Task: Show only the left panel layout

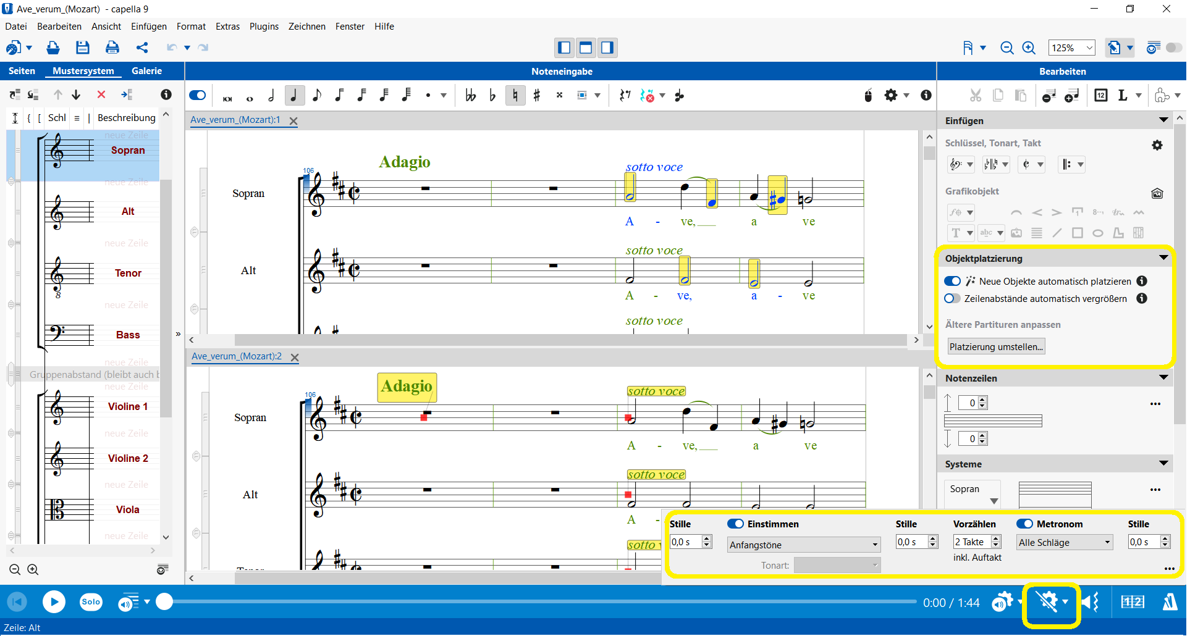Action: 564,48
